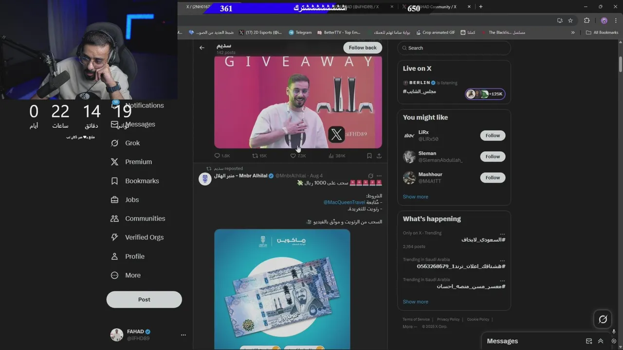This screenshot has width=623, height=350.
Task: Click the Follow back button
Action: (x=363, y=48)
